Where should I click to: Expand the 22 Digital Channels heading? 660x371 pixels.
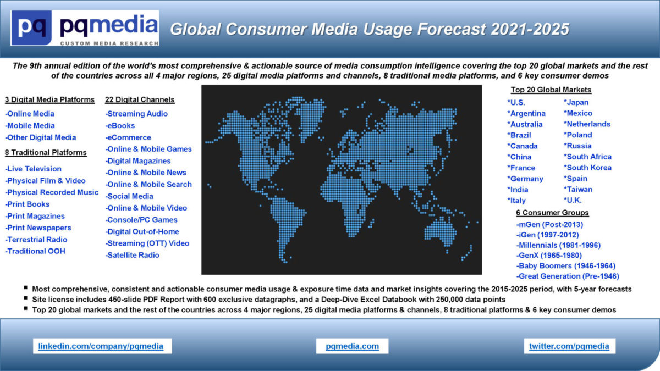140,99
